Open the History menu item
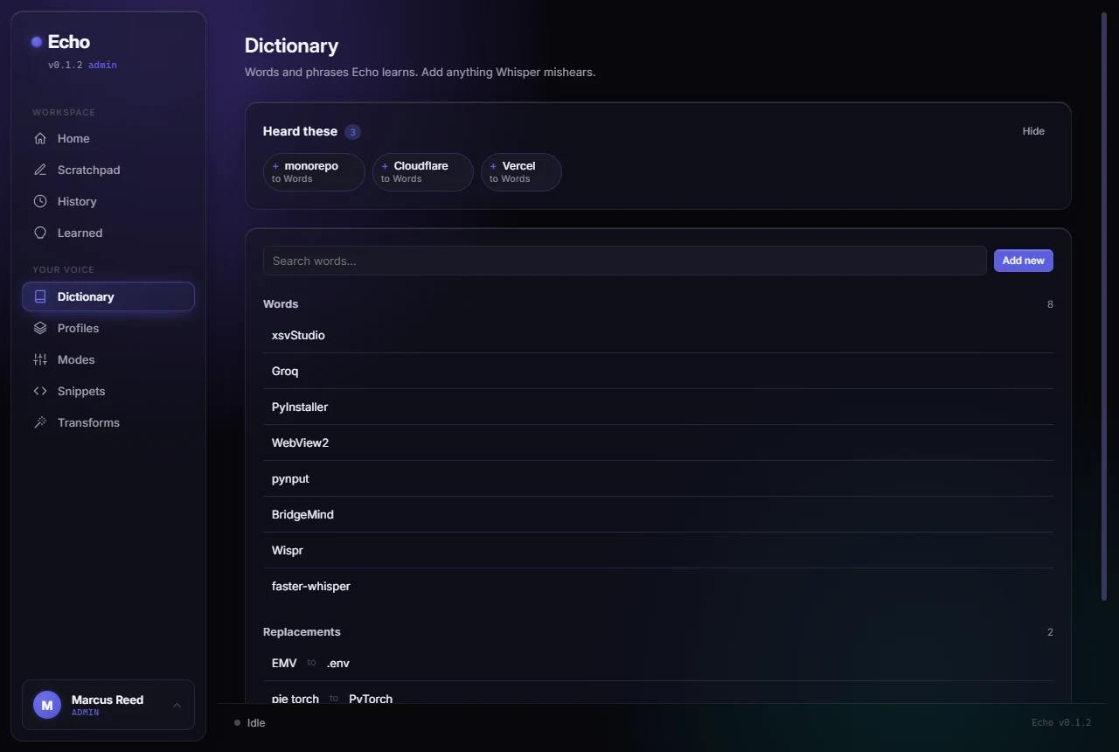The height and width of the screenshot is (752, 1119). (x=108, y=201)
